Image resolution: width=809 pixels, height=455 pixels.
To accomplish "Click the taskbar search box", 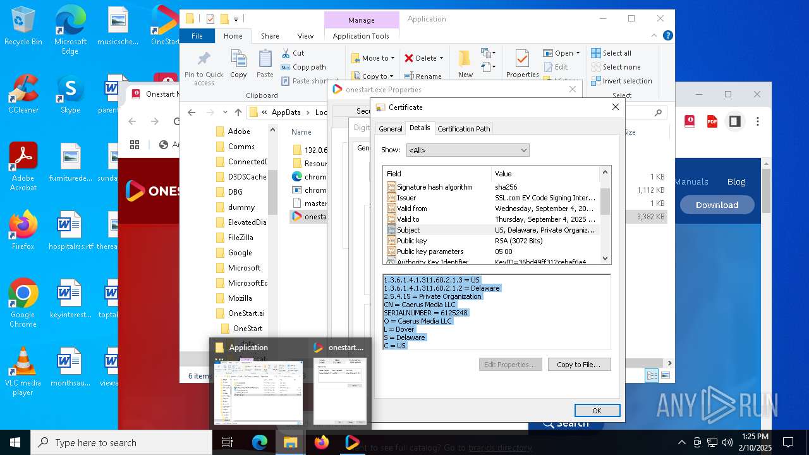I will click(121, 442).
